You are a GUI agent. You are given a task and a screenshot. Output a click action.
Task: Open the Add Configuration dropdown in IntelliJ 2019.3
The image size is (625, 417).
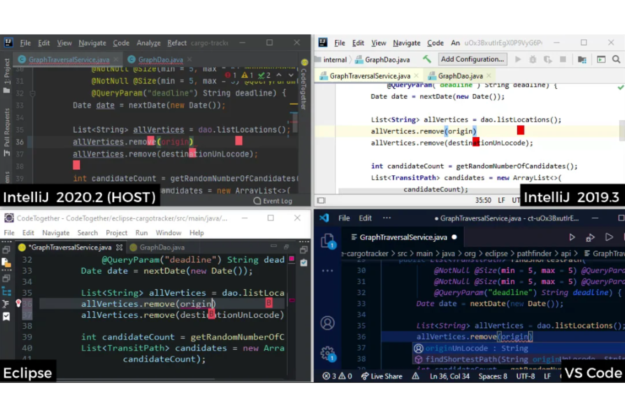(x=472, y=59)
